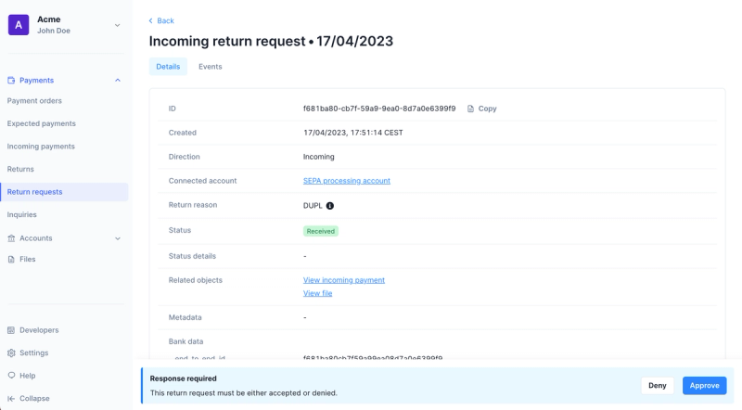This screenshot has height=410, width=742.
Task: Click the Payments wallet icon
Action: tap(11, 81)
